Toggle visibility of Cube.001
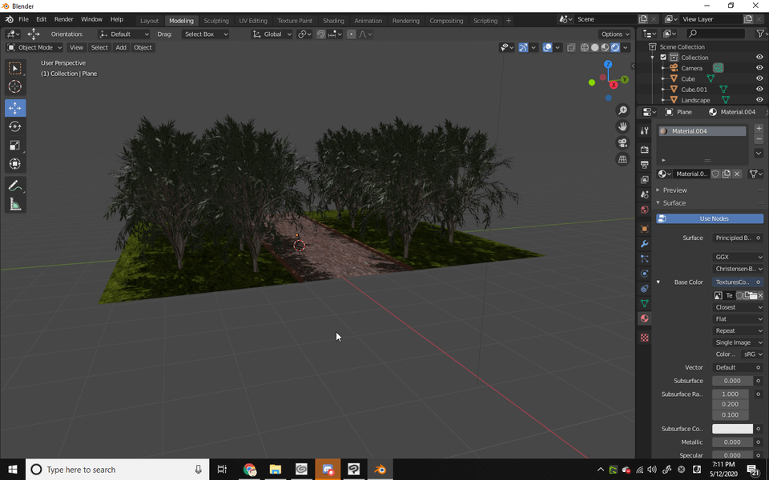Image resolution: width=769 pixels, height=480 pixels. coord(759,90)
